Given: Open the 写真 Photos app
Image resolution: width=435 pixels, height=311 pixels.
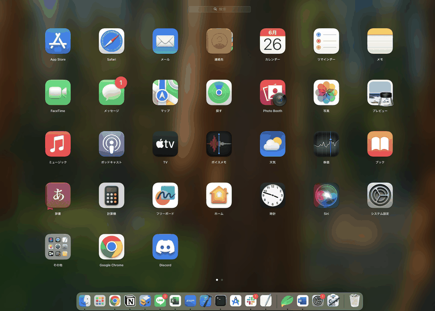Looking at the screenshot, I should (x=326, y=92).
